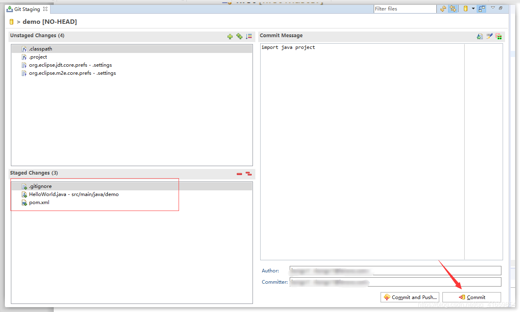The width and height of the screenshot is (520, 312).
Task: Remove selected files from index (single minus)
Action: point(239,174)
